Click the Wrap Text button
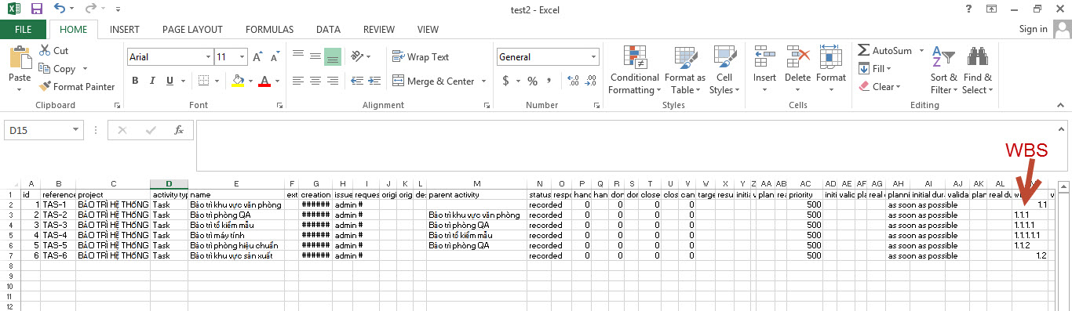 point(421,56)
